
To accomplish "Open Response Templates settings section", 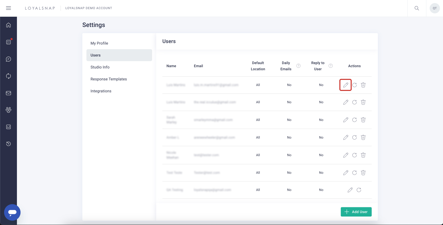I will click(109, 79).
